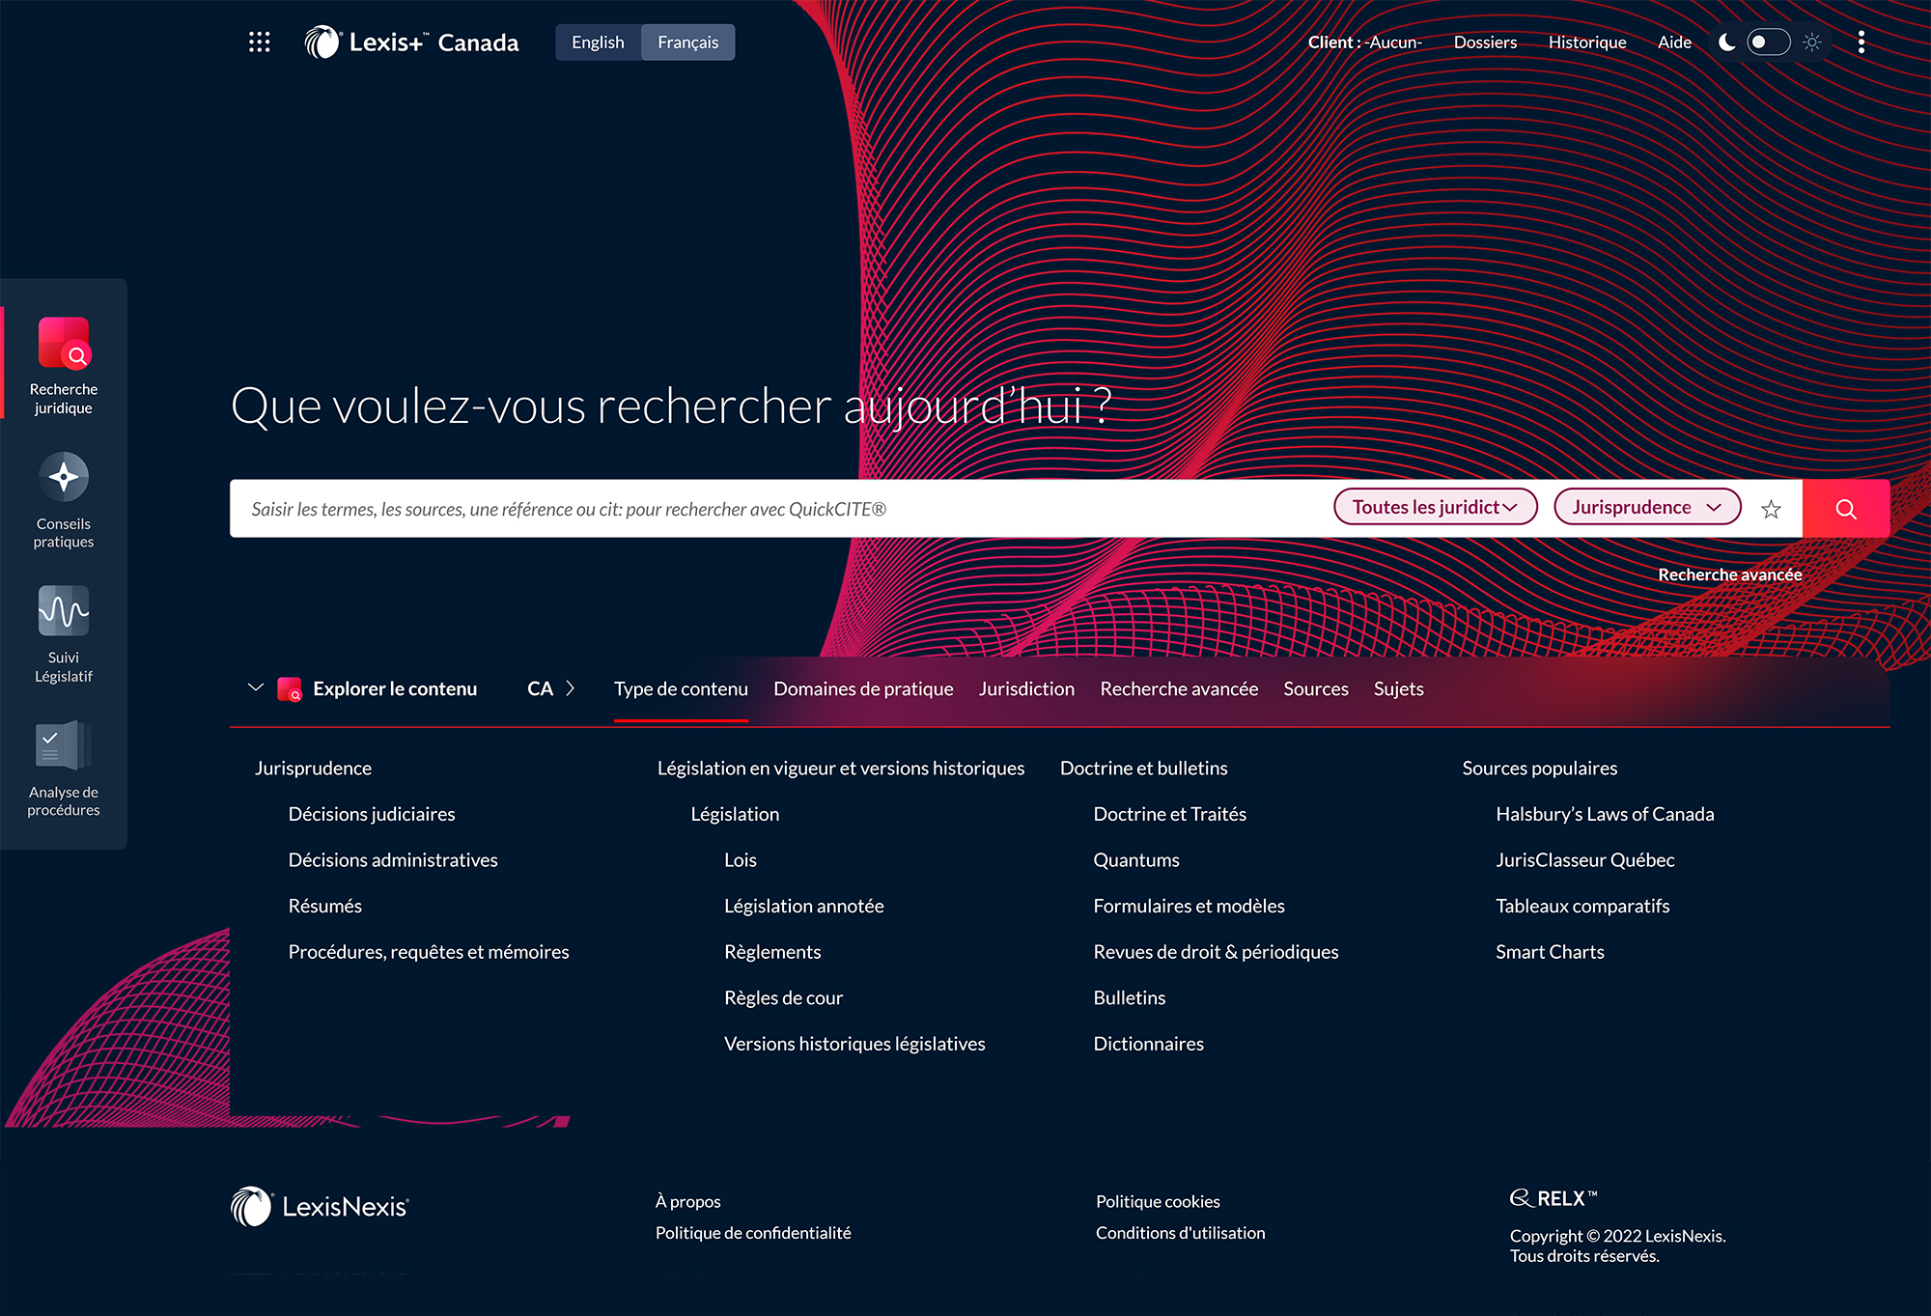Viewport: 1931px width, 1316px height.
Task: Open the app launcher grid icon
Action: [259, 42]
